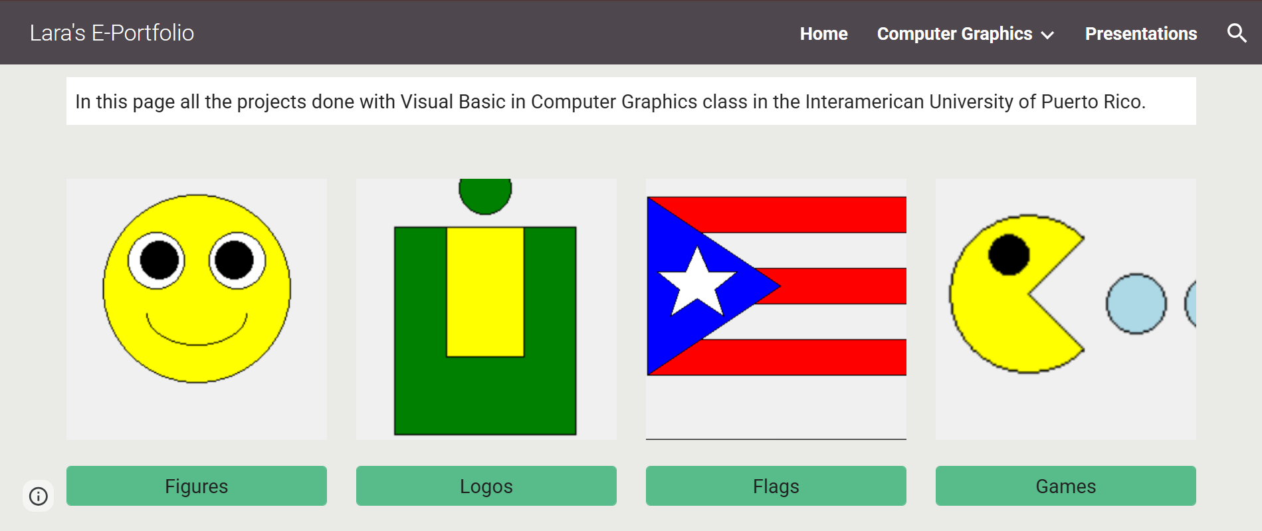Select the yellow smiley face thumbnail
The image size is (1262, 531).
pyautogui.click(x=197, y=309)
